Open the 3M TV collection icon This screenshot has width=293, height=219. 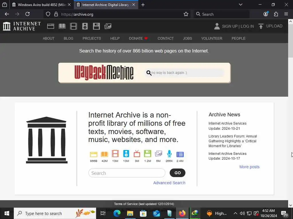[x=137, y=154]
